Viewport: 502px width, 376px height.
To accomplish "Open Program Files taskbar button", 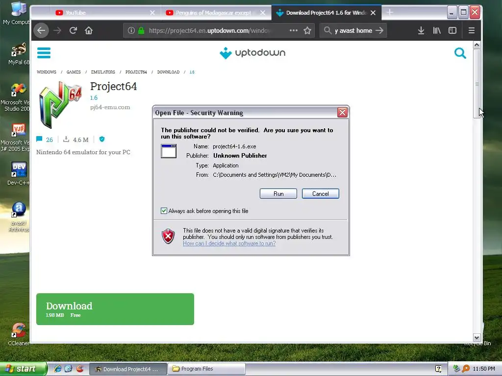I will (x=207, y=369).
